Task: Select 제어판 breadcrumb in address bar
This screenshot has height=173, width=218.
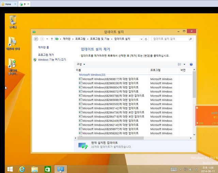Action: (x=67, y=39)
